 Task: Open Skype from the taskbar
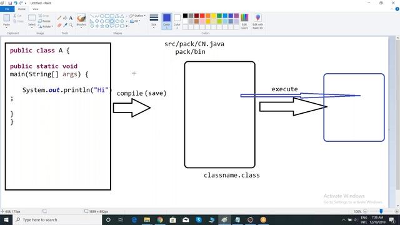tap(199, 219)
